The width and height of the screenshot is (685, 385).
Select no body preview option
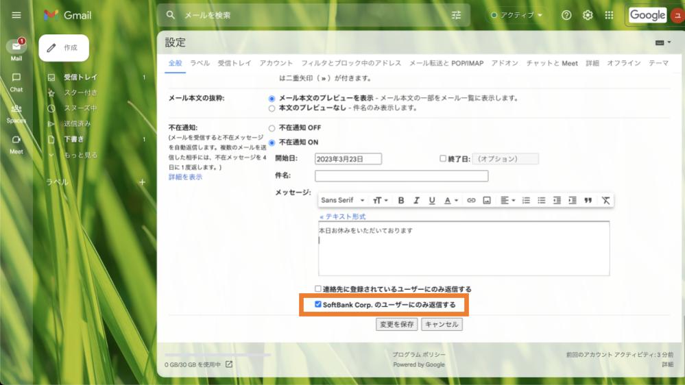click(x=272, y=108)
